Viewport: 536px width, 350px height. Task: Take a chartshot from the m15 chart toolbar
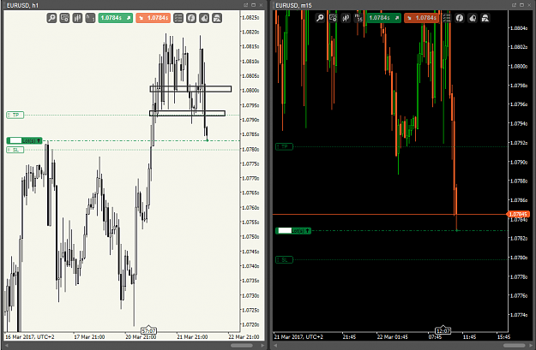click(x=485, y=18)
